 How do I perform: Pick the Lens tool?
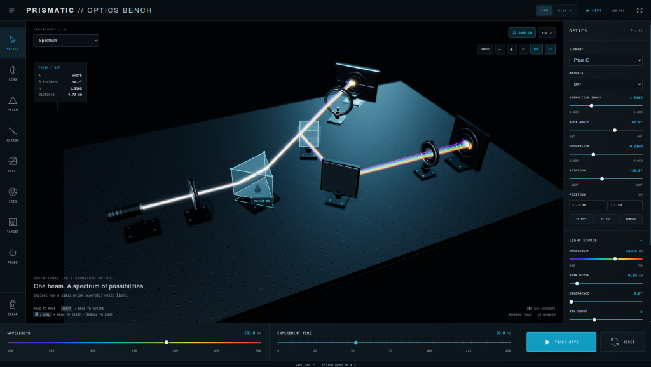coord(13,73)
